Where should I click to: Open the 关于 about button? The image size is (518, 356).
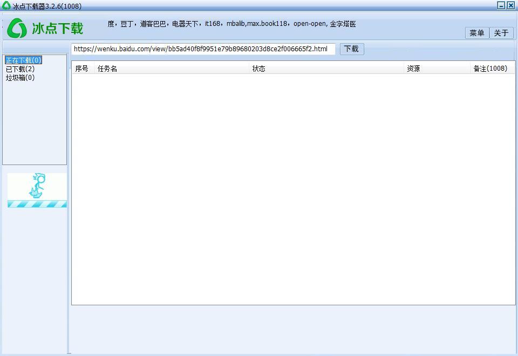click(501, 33)
